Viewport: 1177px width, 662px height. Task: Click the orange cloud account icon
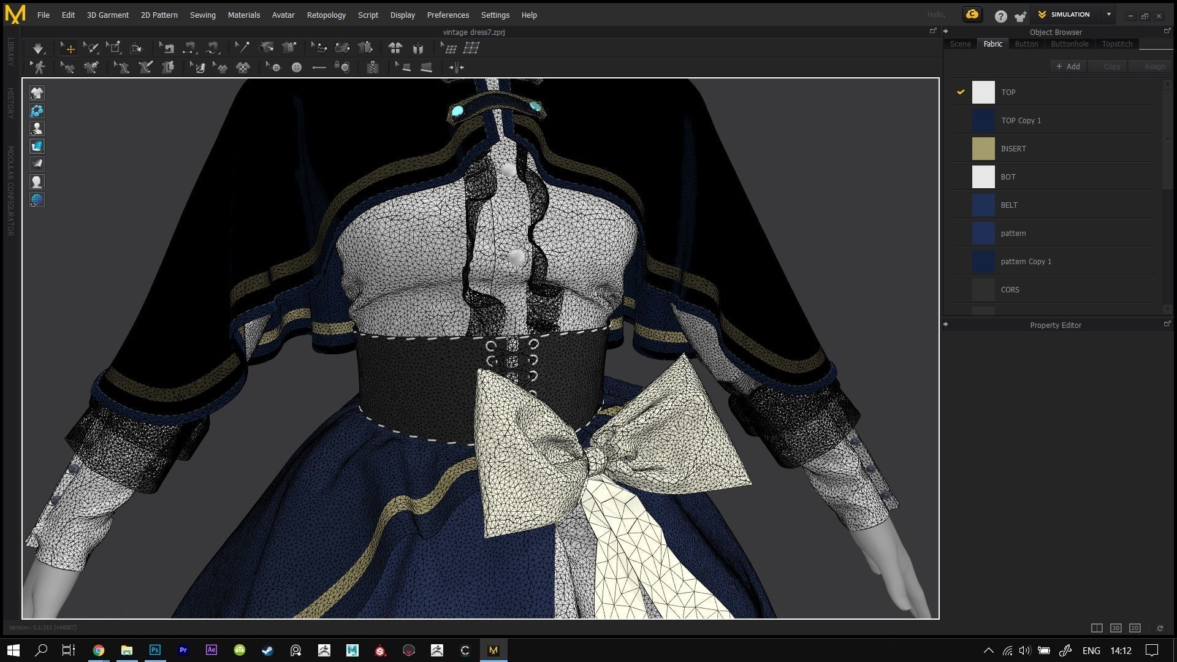(x=972, y=15)
